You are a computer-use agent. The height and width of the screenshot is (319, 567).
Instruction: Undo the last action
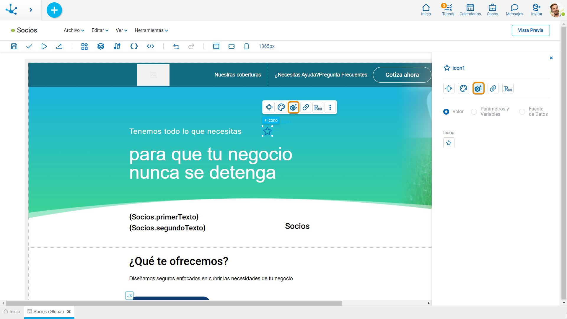click(176, 46)
